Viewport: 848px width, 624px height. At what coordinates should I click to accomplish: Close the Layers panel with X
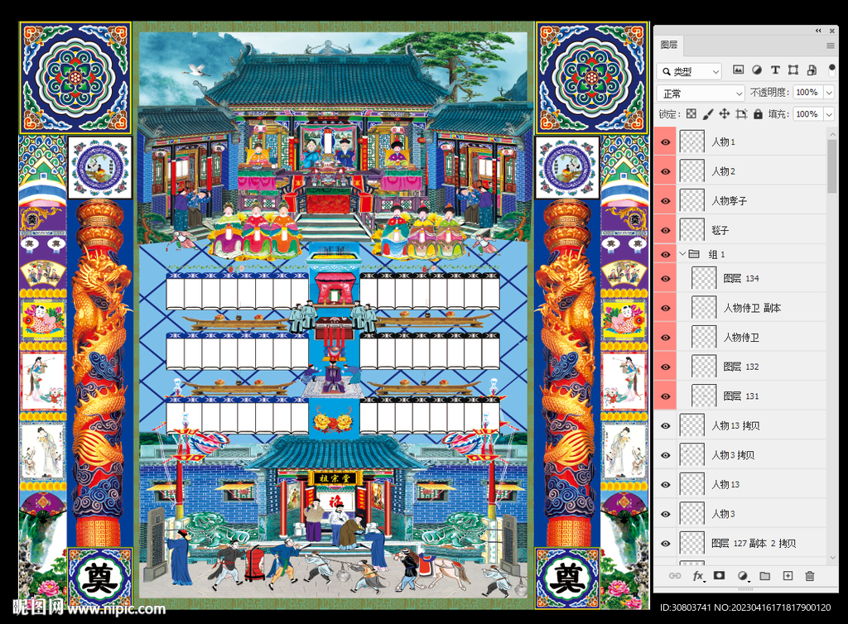[832, 31]
